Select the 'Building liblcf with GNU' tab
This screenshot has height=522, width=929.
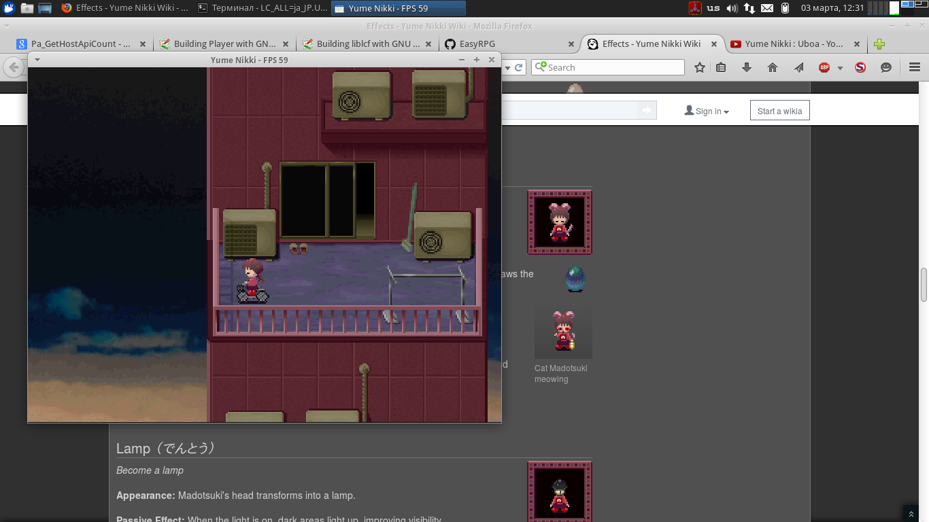[368, 43]
